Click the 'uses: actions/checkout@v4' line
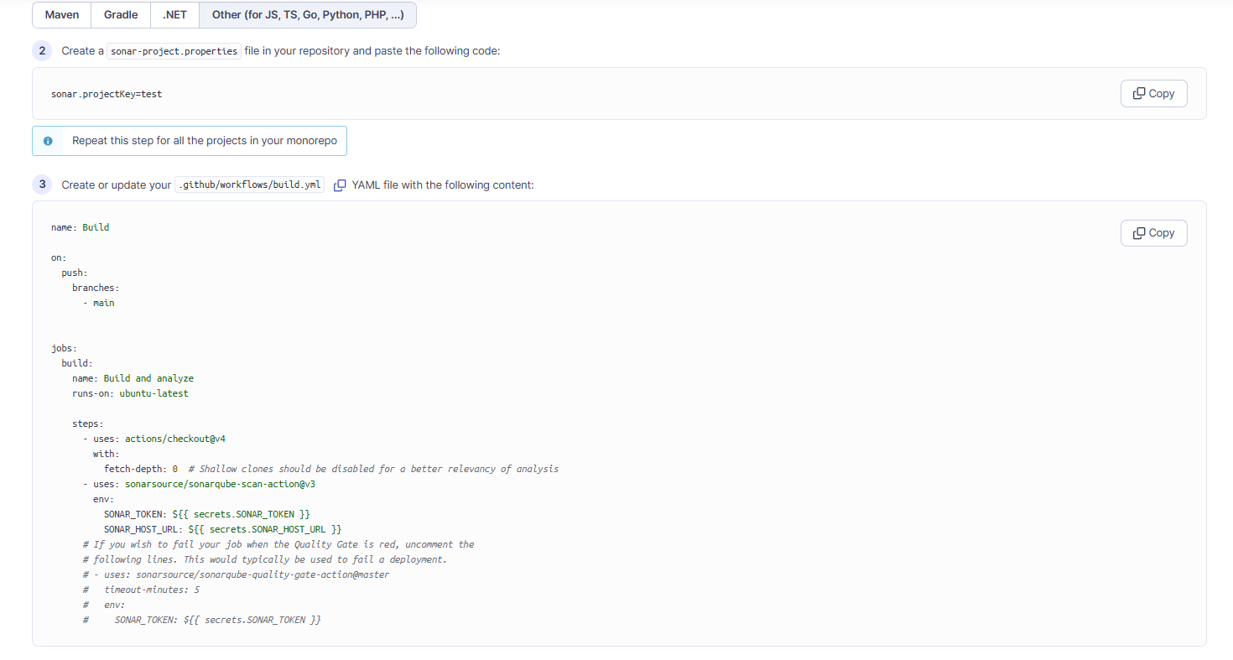 (154, 439)
